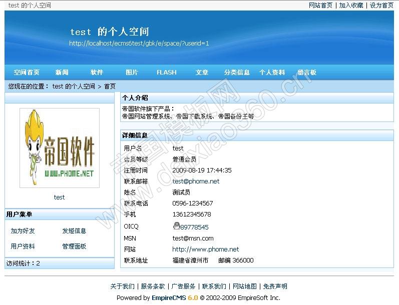Image resolution: width=399 pixels, height=305 pixels.
Task: Click the test@phome.net email link
Action: pyautogui.click(x=196, y=181)
